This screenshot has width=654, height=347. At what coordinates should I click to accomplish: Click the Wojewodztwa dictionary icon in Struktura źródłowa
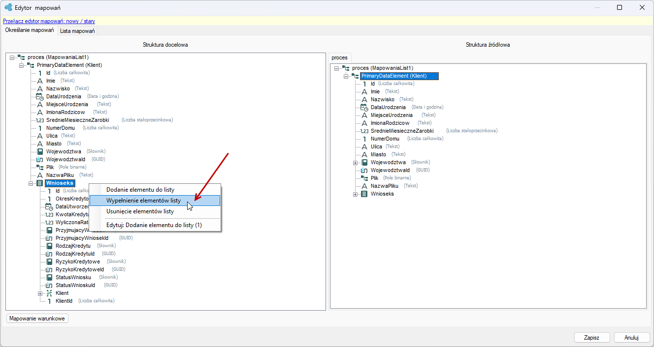point(365,162)
